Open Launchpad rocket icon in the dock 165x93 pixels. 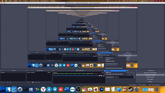click(20, 89)
